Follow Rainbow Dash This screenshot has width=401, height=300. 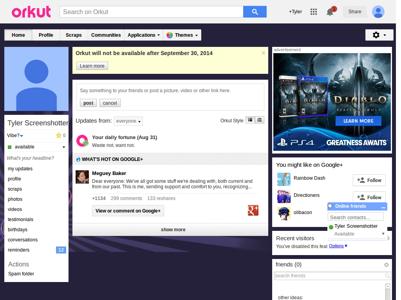(x=369, y=180)
